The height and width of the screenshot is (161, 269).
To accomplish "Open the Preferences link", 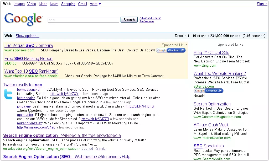I will coord(147,22).
